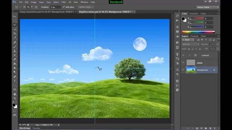Toggle Lock position icon
This screenshot has width=232, height=130.
click(196, 49)
